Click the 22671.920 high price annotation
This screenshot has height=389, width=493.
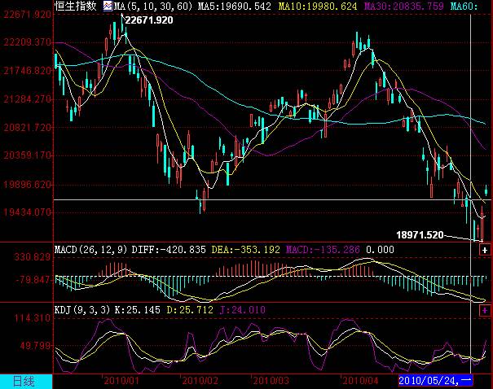pyautogui.click(x=149, y=20)
